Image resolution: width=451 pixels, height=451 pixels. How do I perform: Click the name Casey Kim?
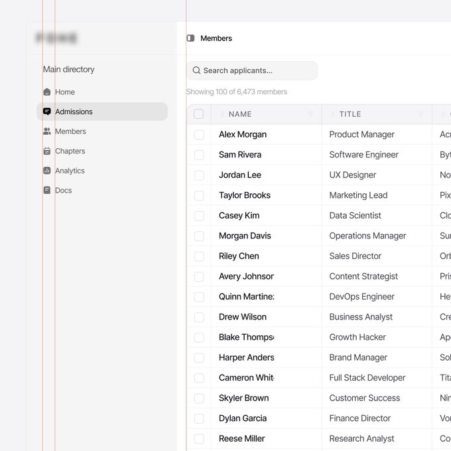coord(239,215)
